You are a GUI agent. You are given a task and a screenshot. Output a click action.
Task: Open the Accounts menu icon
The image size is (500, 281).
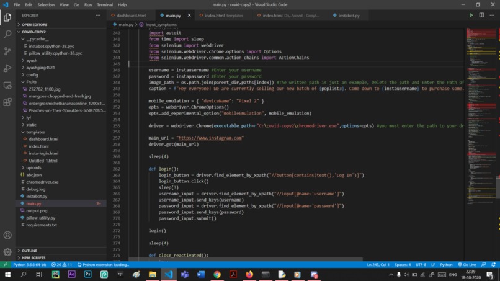pyautogui.click(x=7, y=235)
